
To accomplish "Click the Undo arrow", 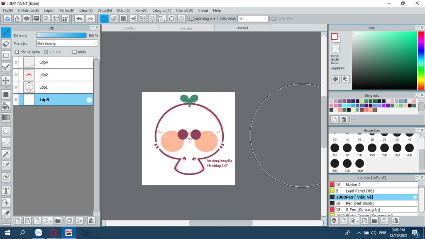I will pos(79,19).
